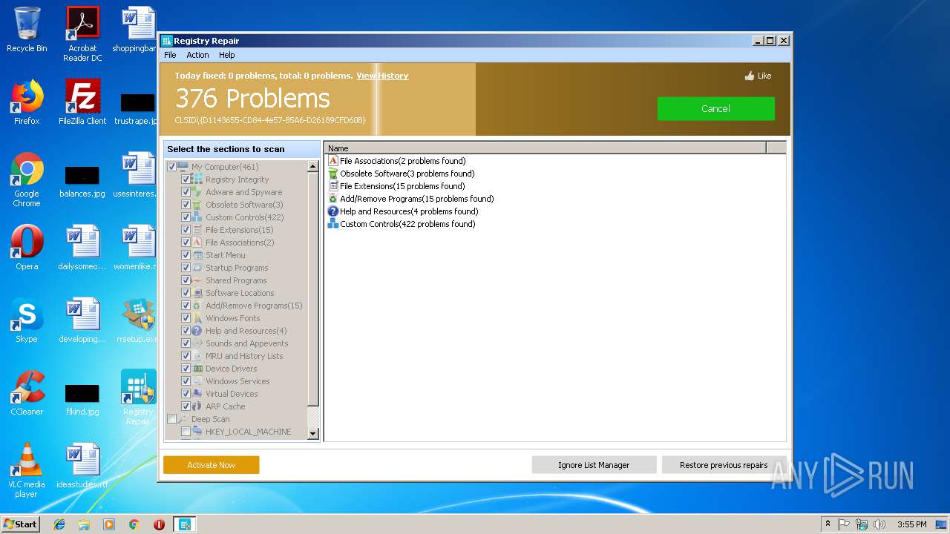
Task: Click the taskbar clock showing 3:55 PM
Action: 911,524
